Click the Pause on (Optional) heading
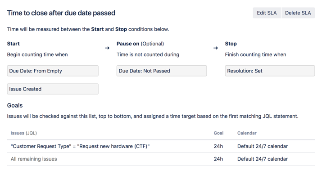 pos(140,44)
